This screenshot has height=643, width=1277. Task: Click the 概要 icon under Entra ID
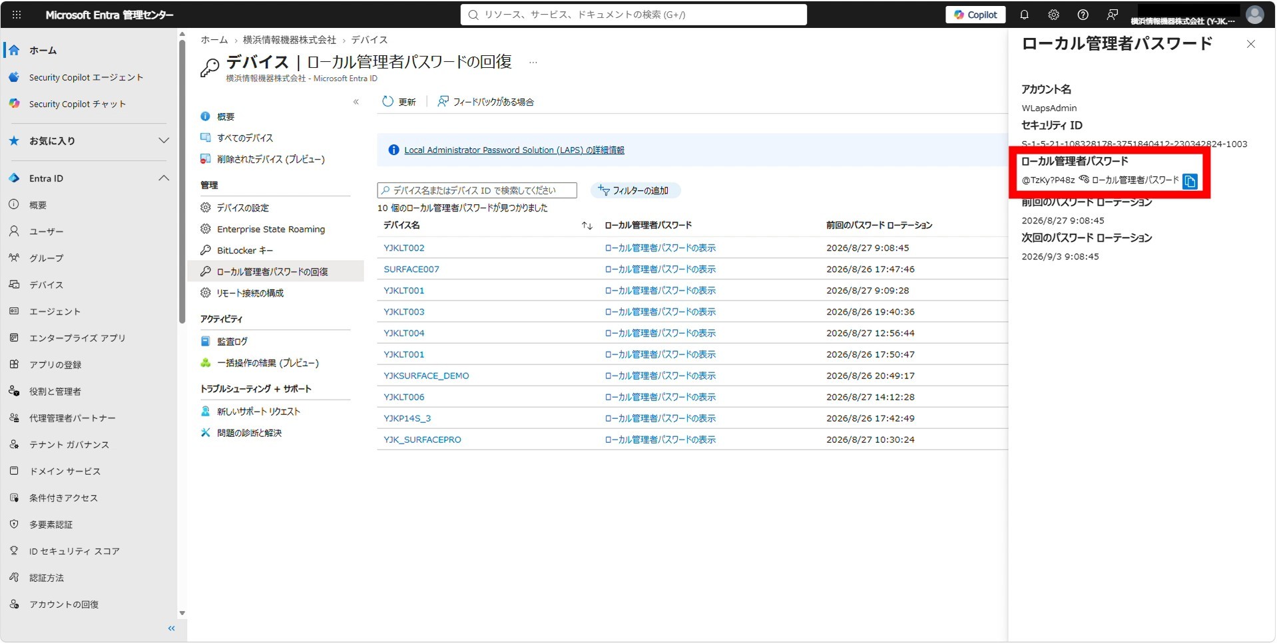14,205
